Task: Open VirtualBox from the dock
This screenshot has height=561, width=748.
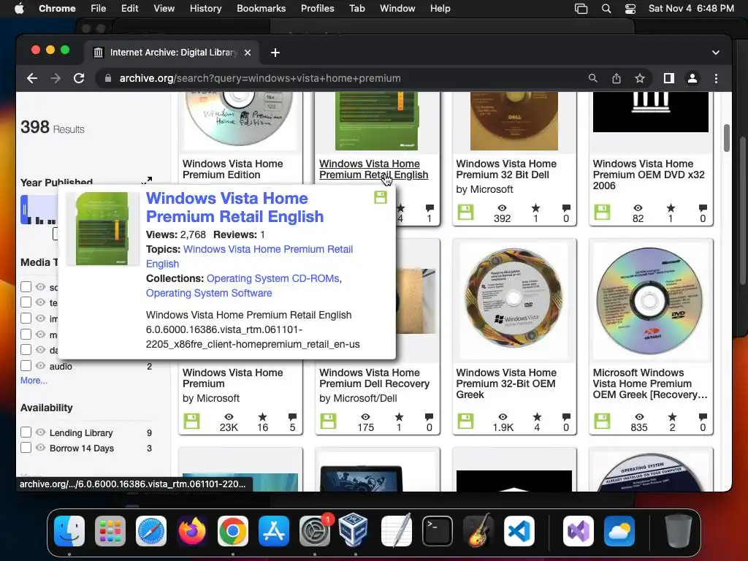Action: click(x=353, y=530)
